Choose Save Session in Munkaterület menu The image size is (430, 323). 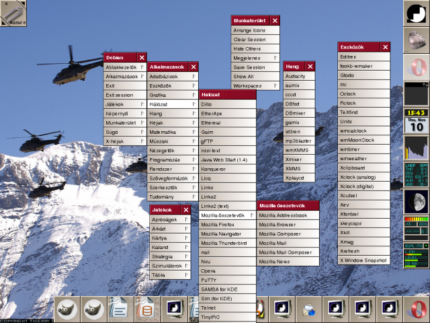(x=255, y=67)
